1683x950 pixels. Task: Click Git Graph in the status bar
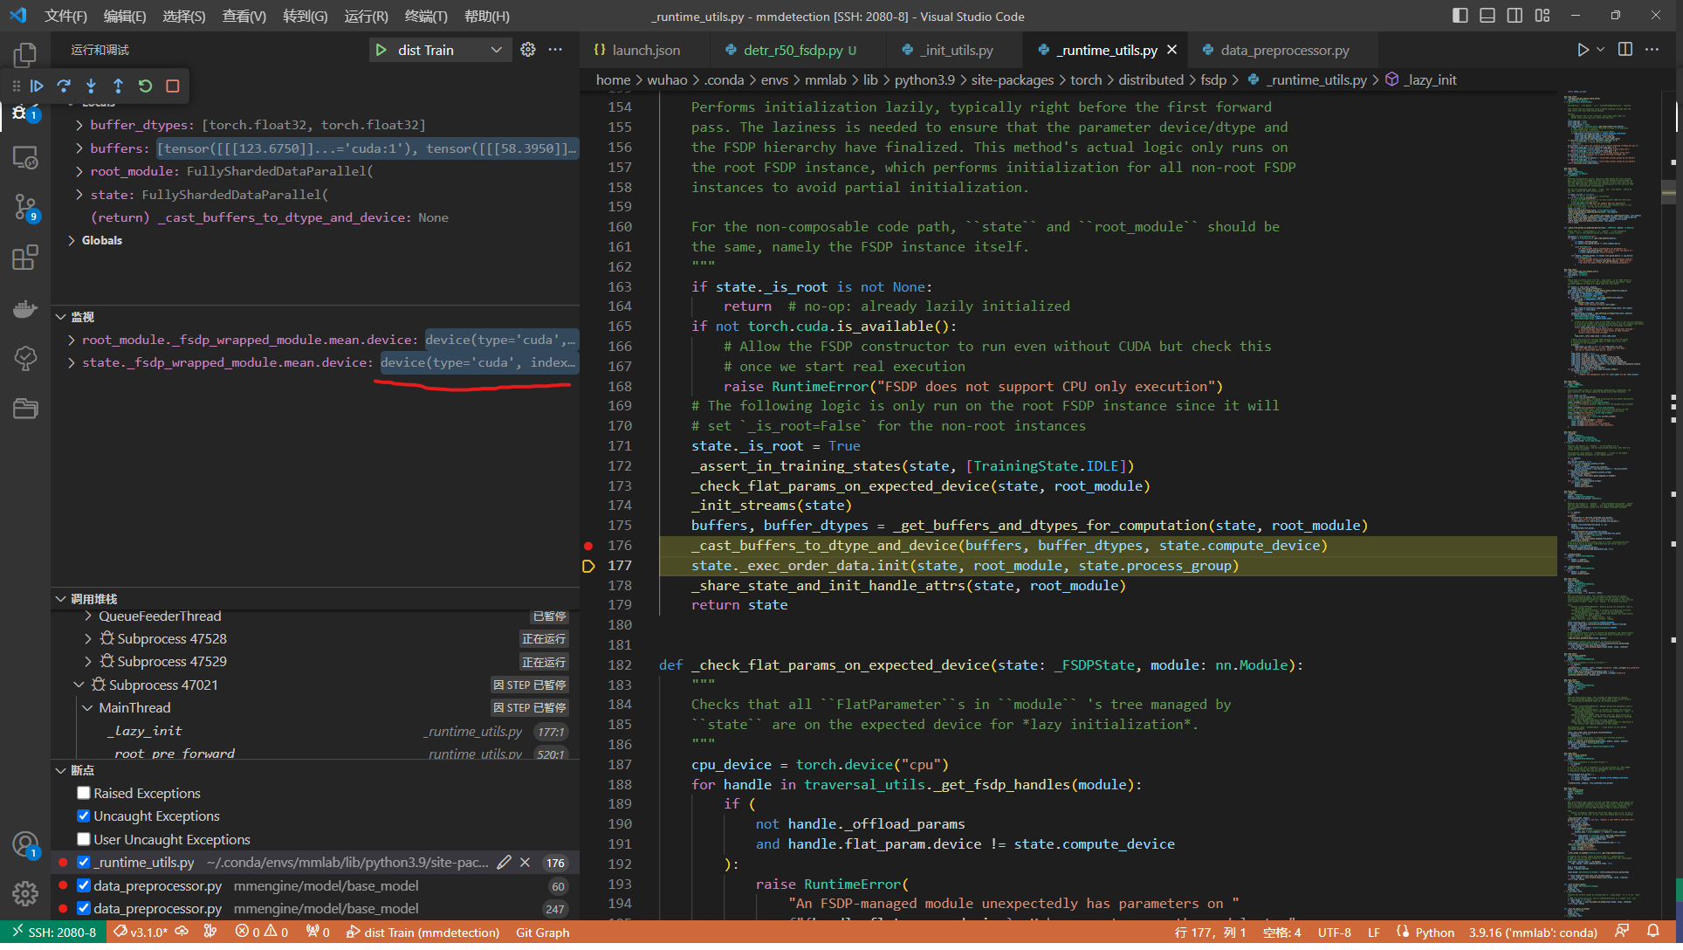[542, 932]
